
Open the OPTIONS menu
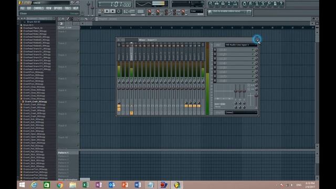(x=58, y=8)
